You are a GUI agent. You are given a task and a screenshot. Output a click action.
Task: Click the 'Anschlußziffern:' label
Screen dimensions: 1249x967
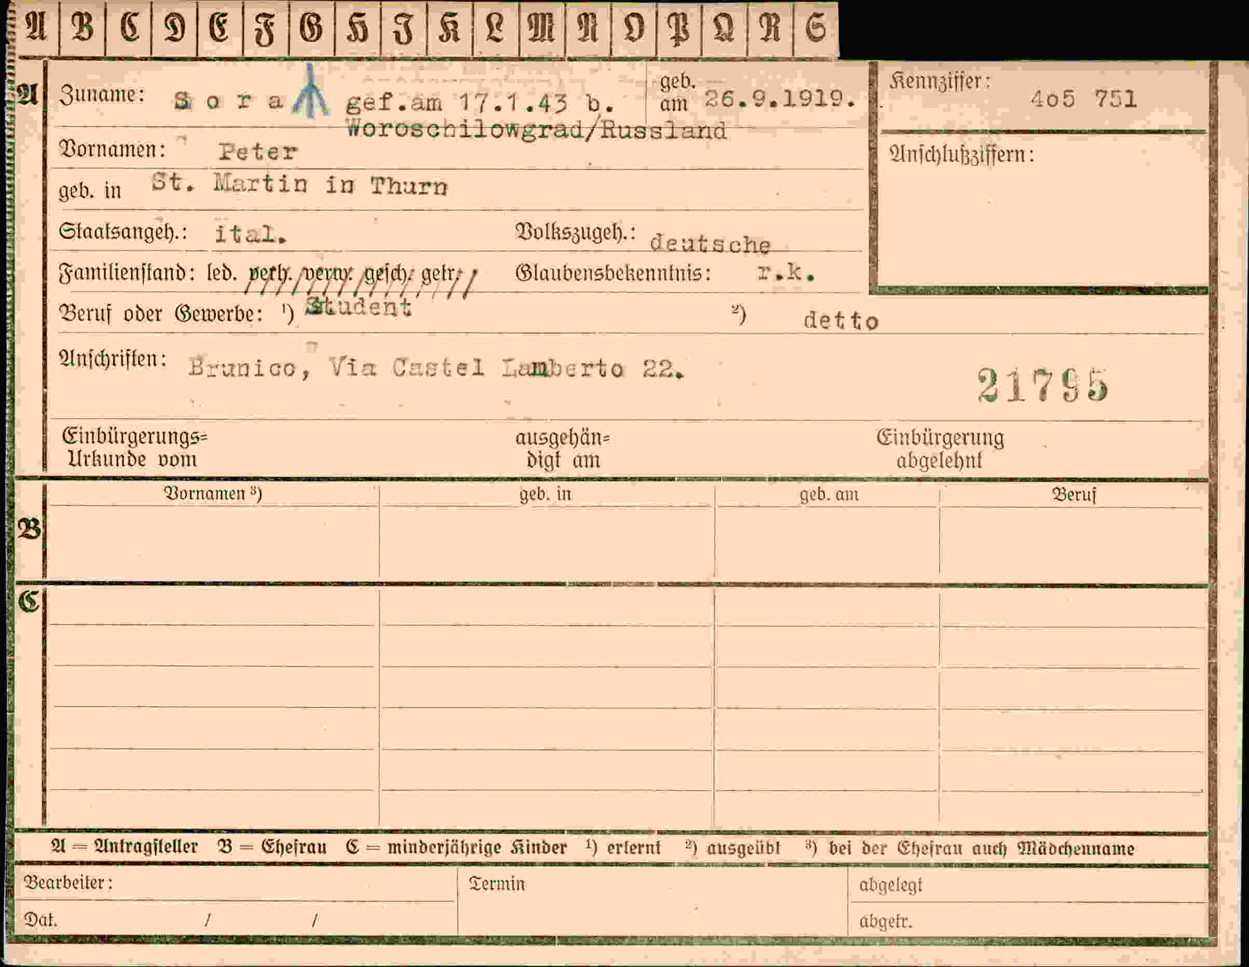pos(961,154)
